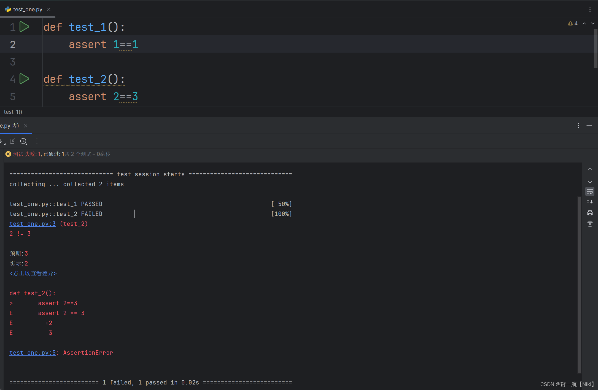Click the 'assert 2==3' code in editor
Image resolution: width=598 pixels, height=390 pixels.
[x=103, y=97]
